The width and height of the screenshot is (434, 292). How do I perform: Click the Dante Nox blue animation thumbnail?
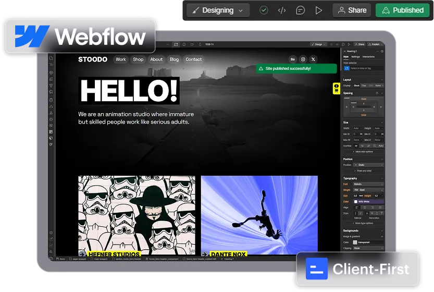(259, 215)
